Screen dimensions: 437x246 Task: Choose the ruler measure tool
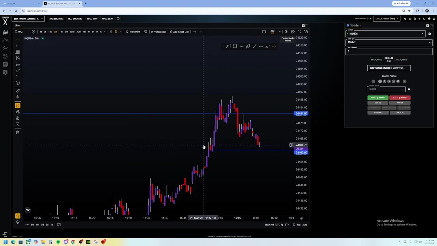(18, 91)
